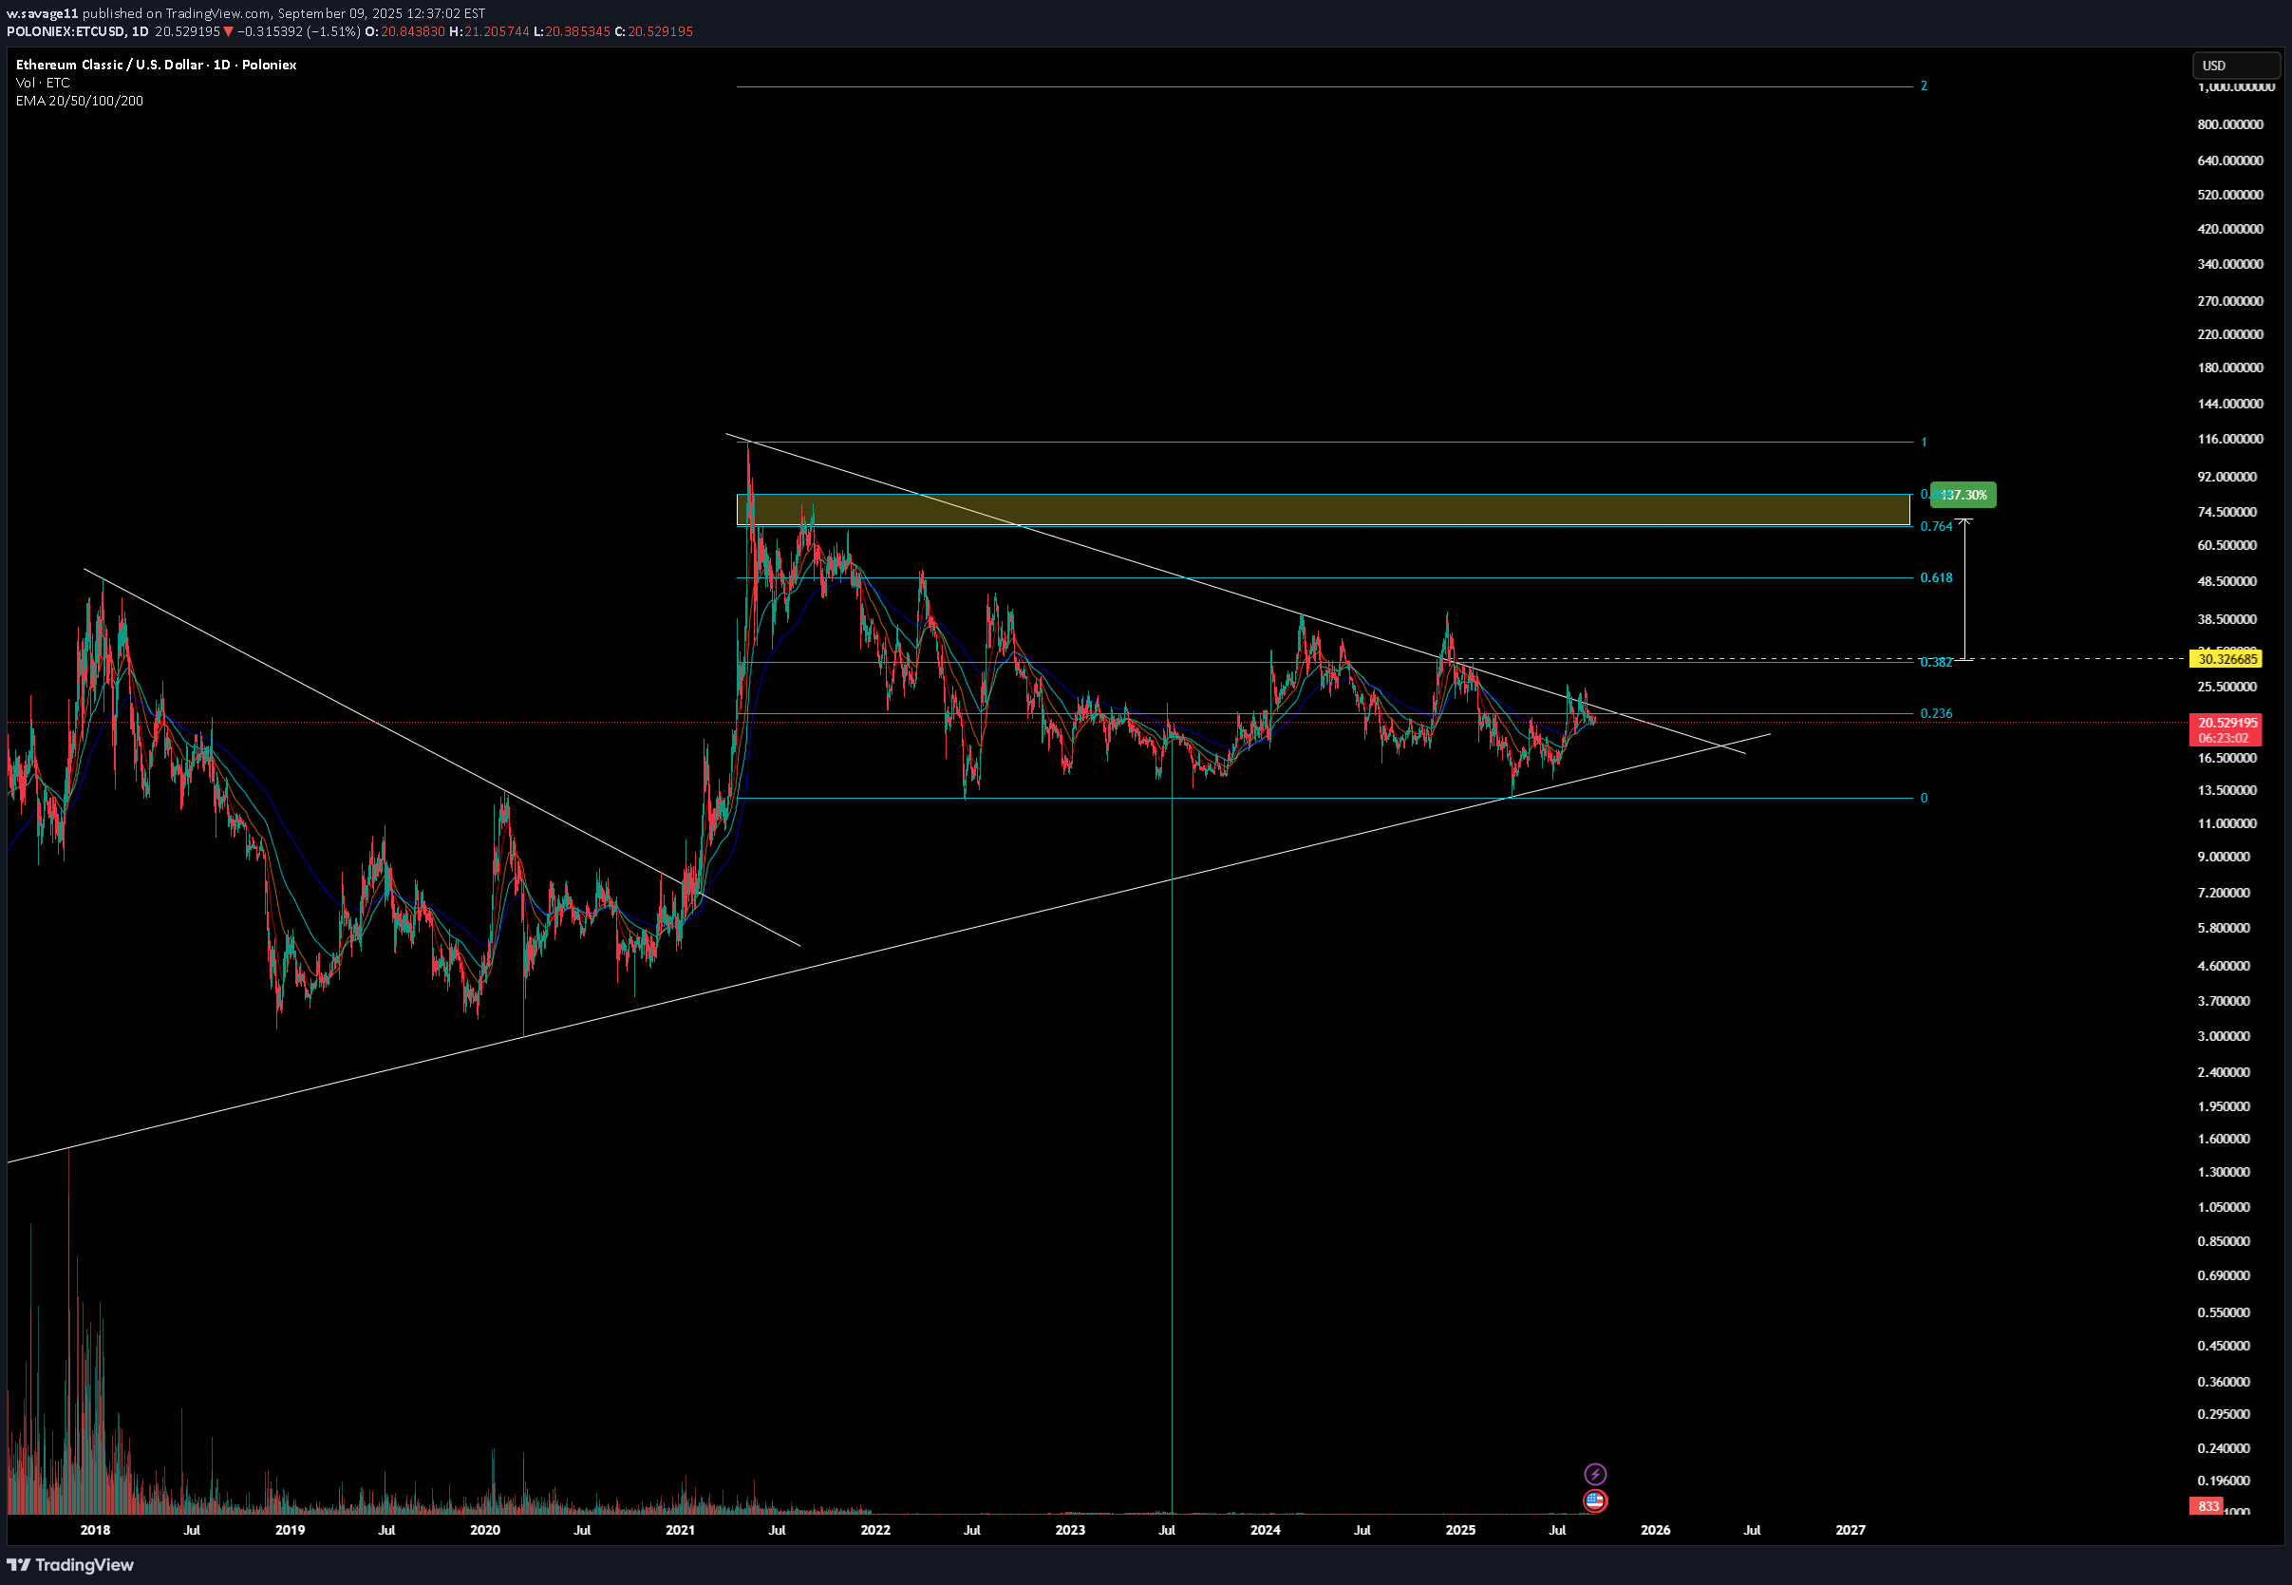
Task: Click the 2026 label on time axis
Action: (x=1655, y=1529)
